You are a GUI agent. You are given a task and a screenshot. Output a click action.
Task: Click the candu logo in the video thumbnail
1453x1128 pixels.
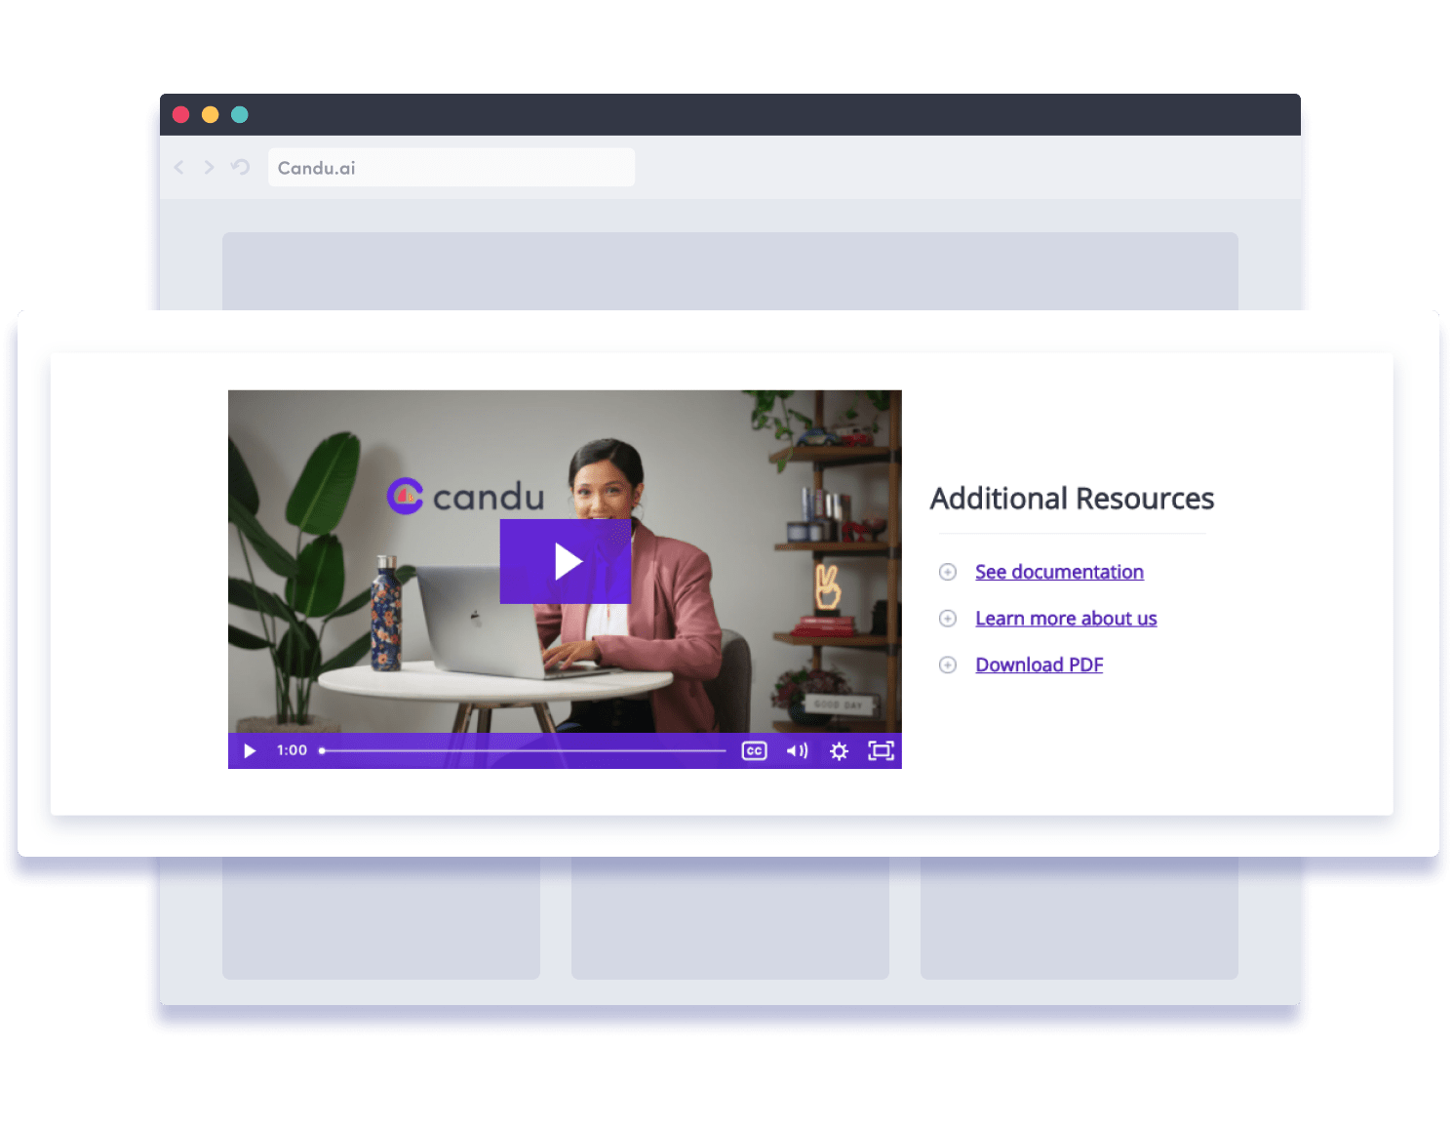pyautogui.click(x=465, y=496)
